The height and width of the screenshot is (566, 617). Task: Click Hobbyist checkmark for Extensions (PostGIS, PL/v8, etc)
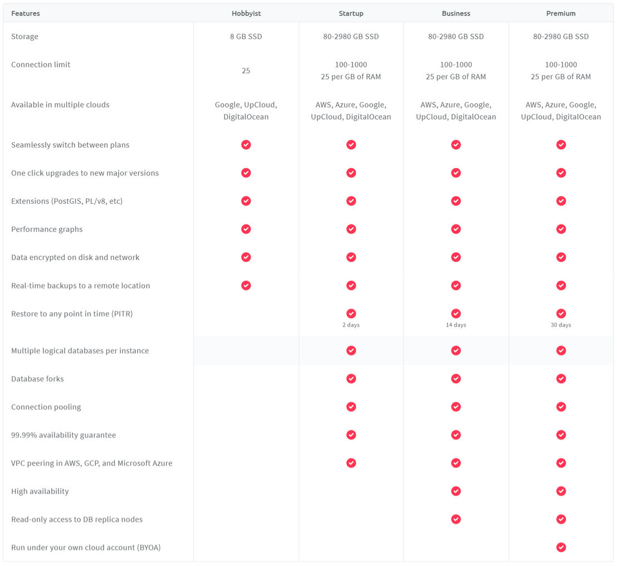(246, 201)
